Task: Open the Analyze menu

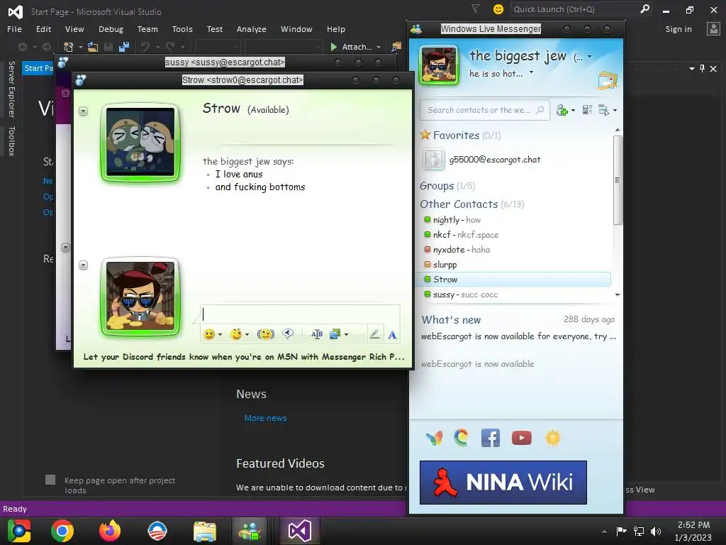Action: tap(252, 29)
